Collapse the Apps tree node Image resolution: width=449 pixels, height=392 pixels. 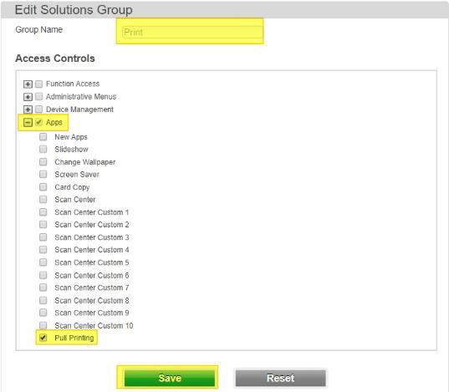click(28, 123)
